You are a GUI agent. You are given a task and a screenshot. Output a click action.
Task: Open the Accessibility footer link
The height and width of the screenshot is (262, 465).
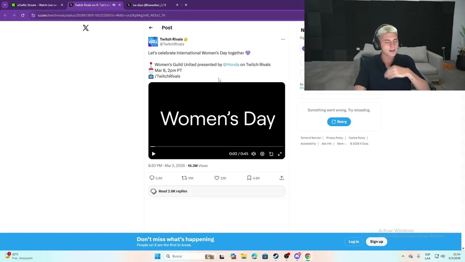pyautogui.click(x=308, y=144)
